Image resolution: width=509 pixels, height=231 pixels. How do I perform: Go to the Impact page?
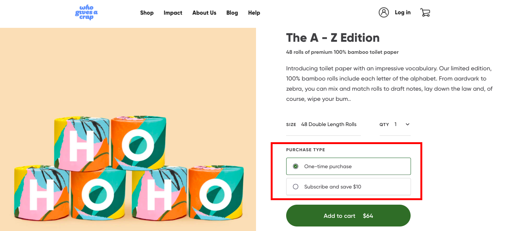[x=173, y=13]
